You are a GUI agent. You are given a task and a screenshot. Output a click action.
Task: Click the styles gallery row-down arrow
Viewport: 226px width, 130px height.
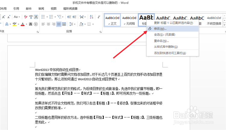coord(224,20)
